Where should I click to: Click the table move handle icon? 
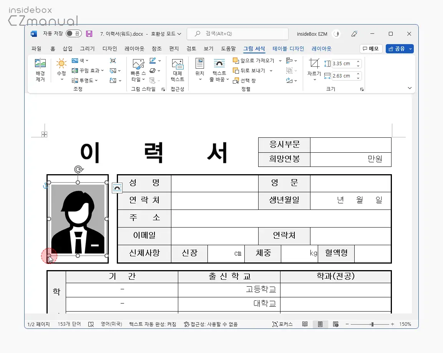click(44, 134)
